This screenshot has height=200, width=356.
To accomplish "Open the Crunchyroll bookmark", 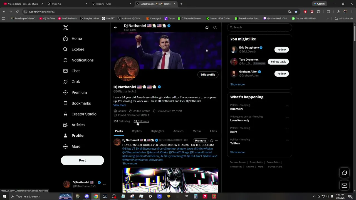I will 154,19.
